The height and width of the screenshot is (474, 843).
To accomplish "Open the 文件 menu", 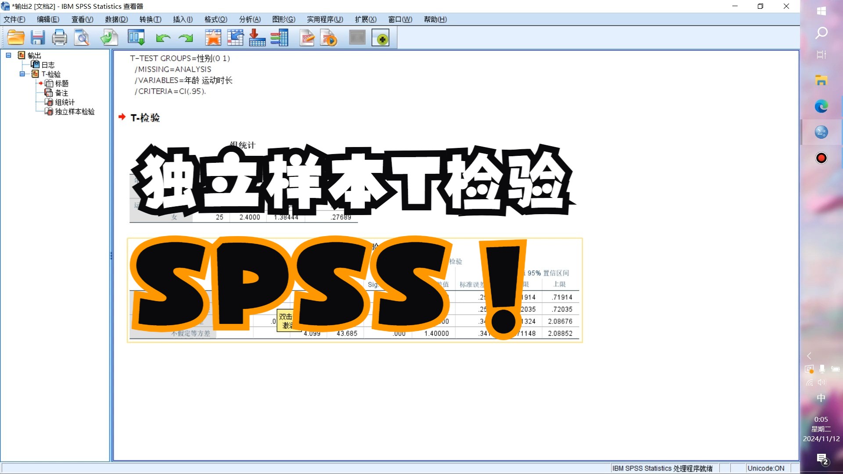I will click(x=14, y=19).
